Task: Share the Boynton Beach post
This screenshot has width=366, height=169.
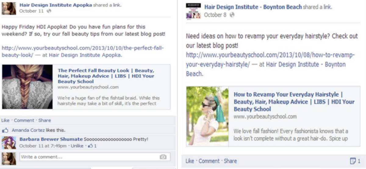Action: (x=230, y=161)
